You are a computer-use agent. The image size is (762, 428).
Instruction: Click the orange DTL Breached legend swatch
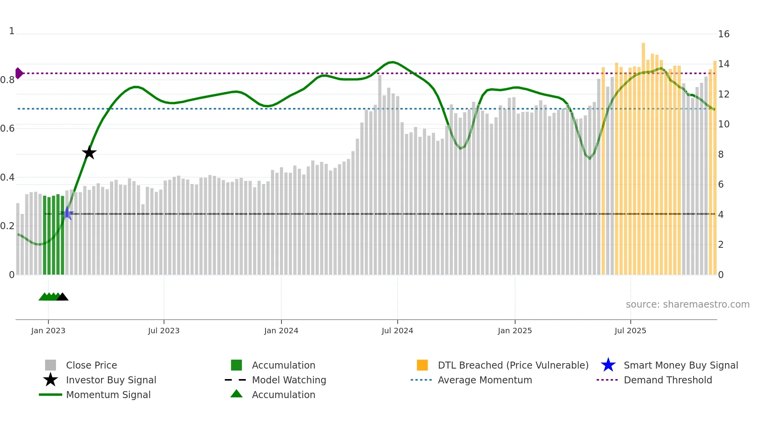(x=422, y=365)
